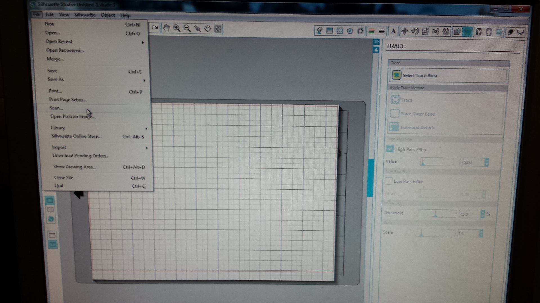Choose Scan... from the File menu
The width and height of the screenshot is (540, 303).
tap(56, 108)
